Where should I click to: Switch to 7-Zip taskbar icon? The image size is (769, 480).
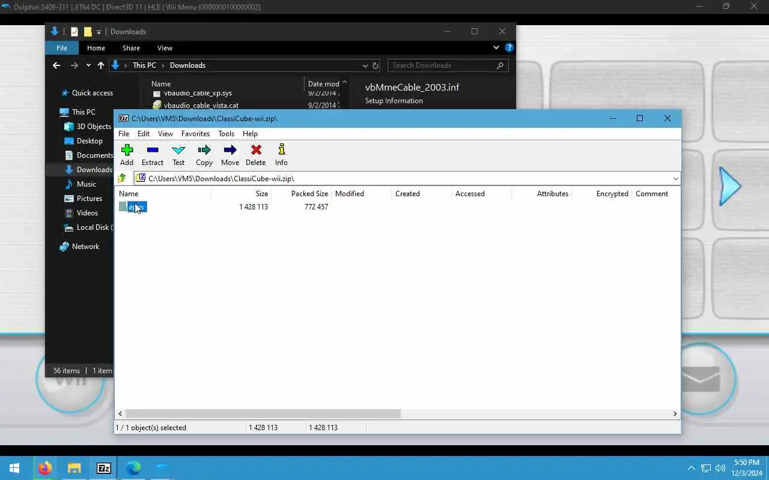pos(103,468)
